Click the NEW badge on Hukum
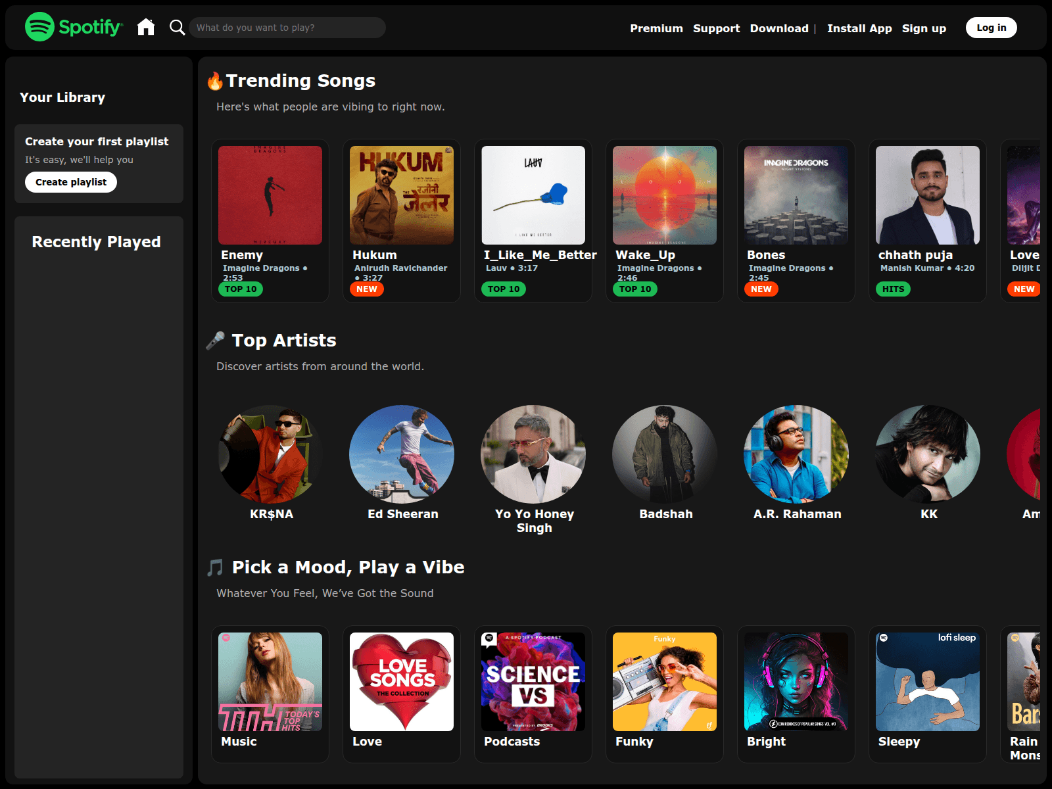Screen dimensions: 1052x789 point(367,289)
